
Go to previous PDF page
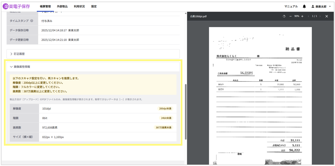pos(308,16)
